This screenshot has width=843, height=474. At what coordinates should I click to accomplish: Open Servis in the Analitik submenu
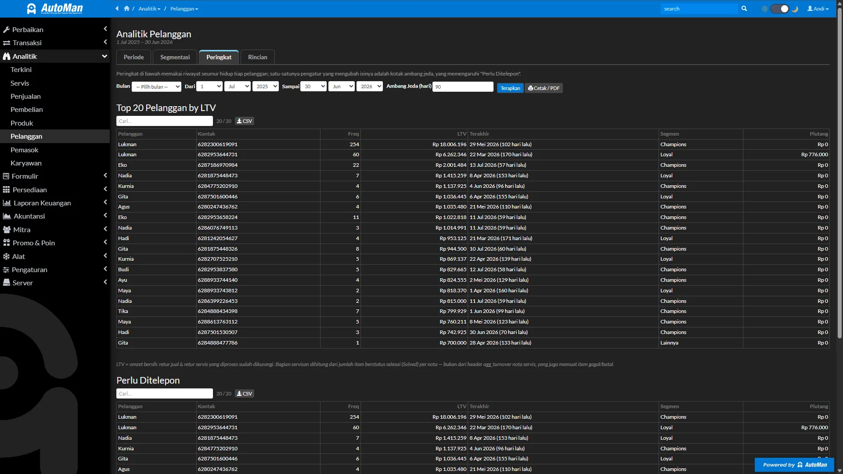55,83
